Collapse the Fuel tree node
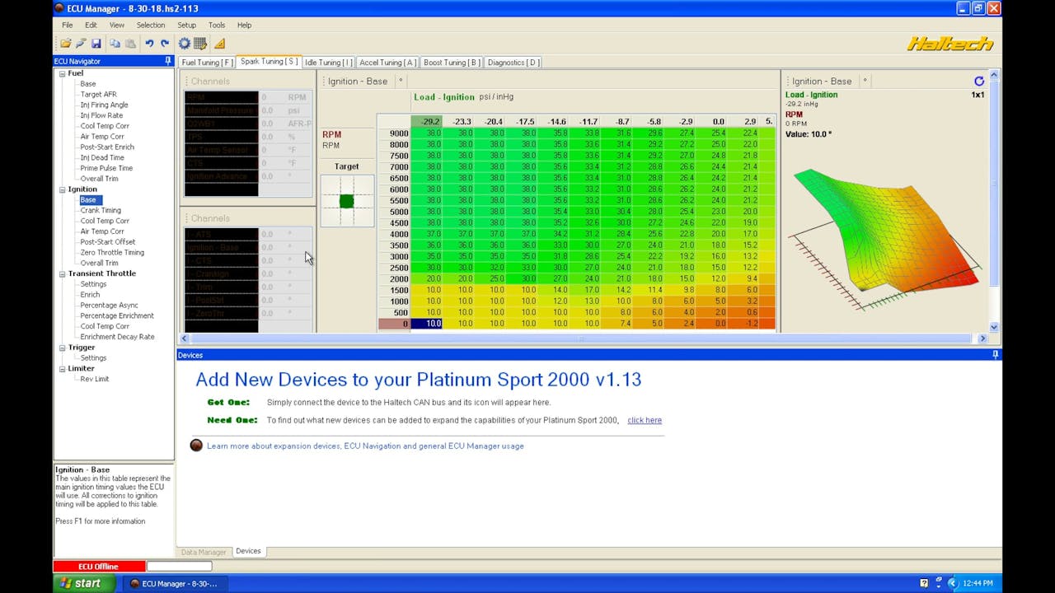This screenshot has width=1055, height=593. 62,73
